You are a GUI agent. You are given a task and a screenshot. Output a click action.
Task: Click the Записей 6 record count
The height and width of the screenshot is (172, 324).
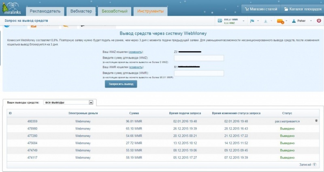point(308,165)
